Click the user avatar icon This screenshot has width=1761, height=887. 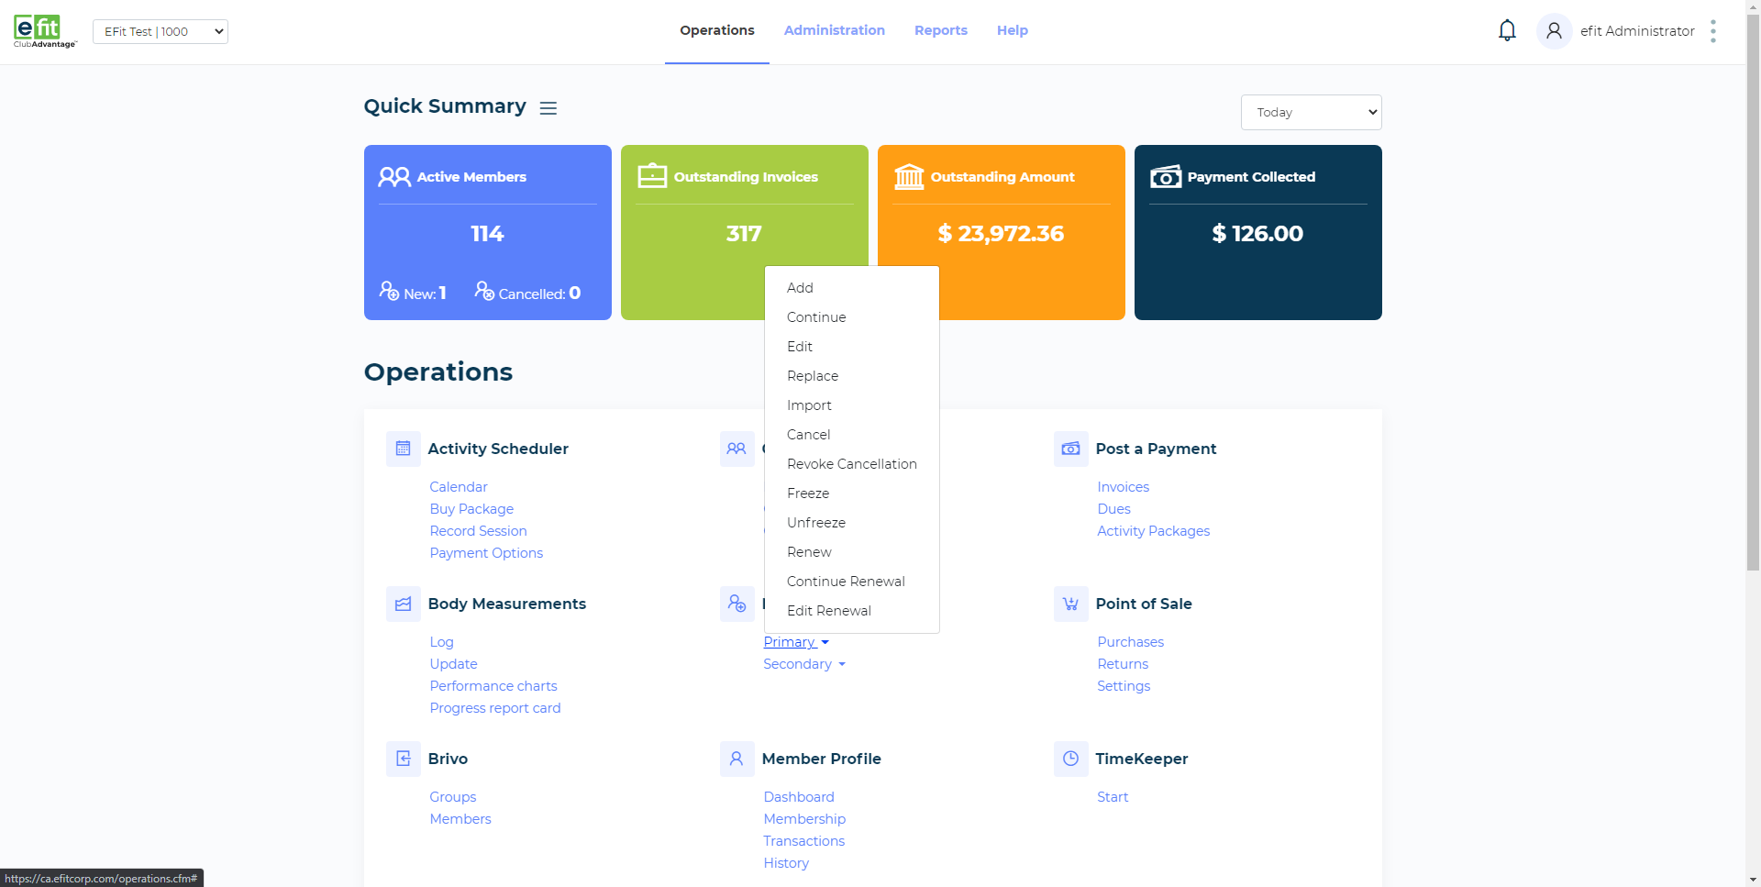pyautogui.click(x=1554, y=31)
